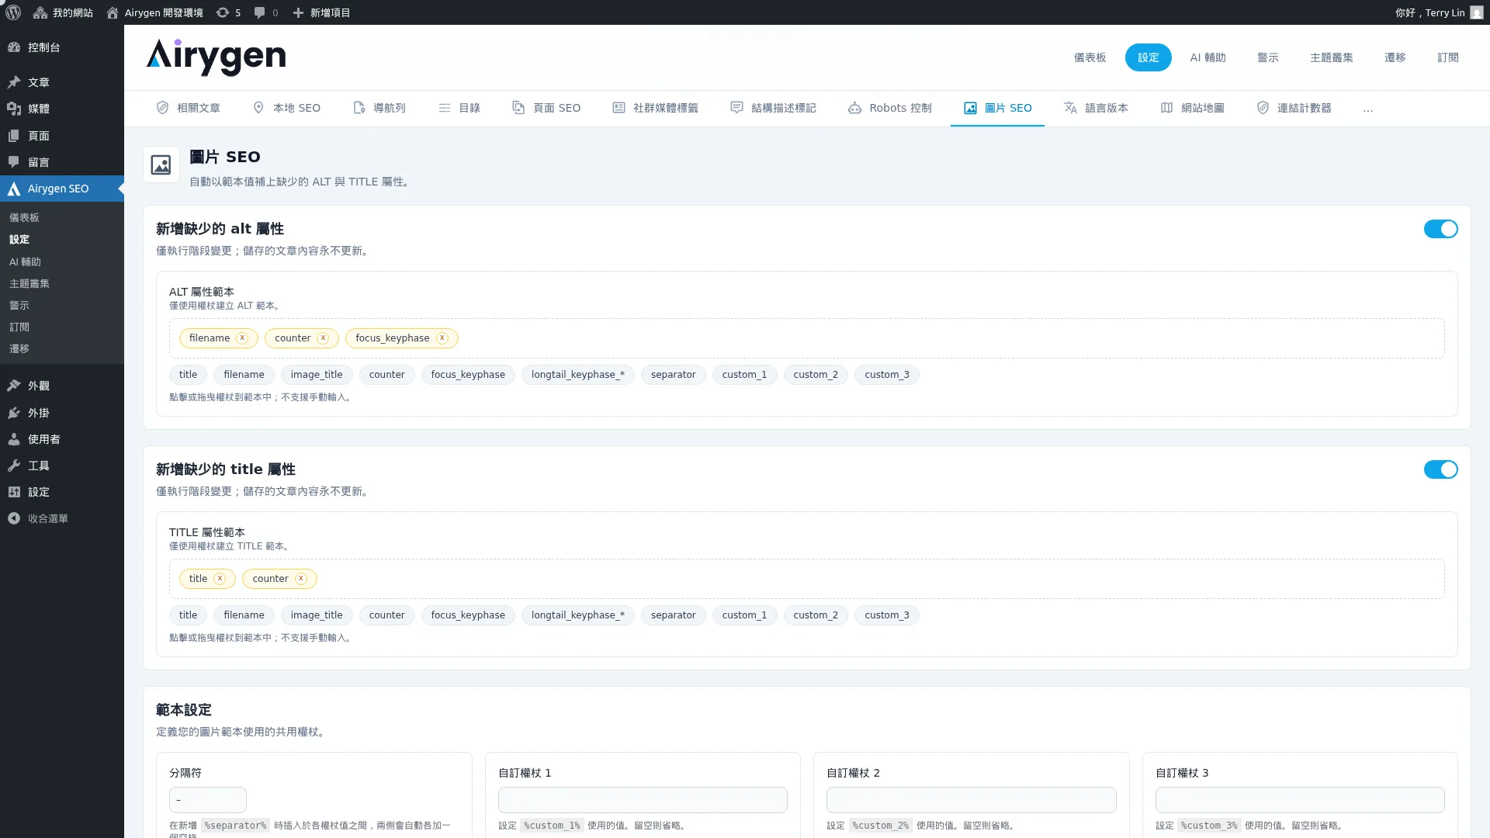Switch to 網站地圖 tab
Image resolution: width=1490 pixels, height=838 pixels.
(1192, 108)
